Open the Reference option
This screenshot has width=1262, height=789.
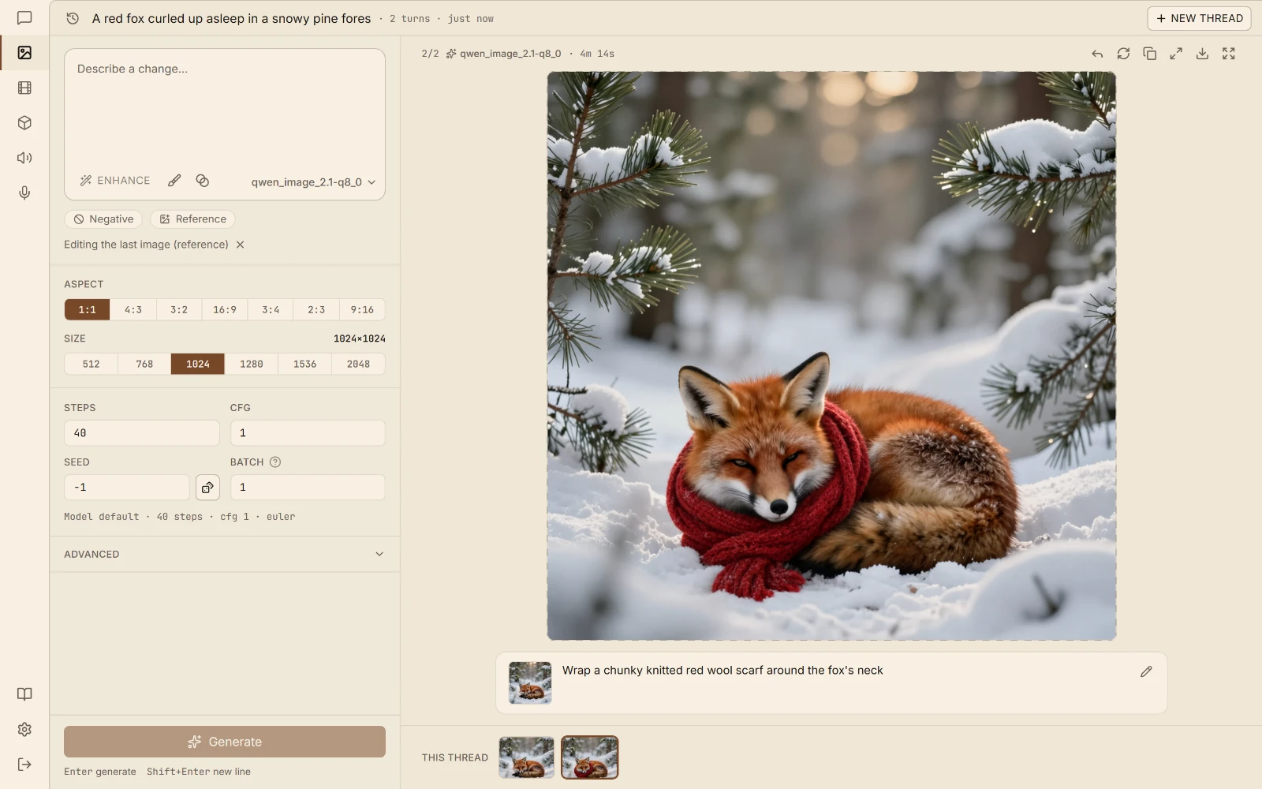(192, 219)
